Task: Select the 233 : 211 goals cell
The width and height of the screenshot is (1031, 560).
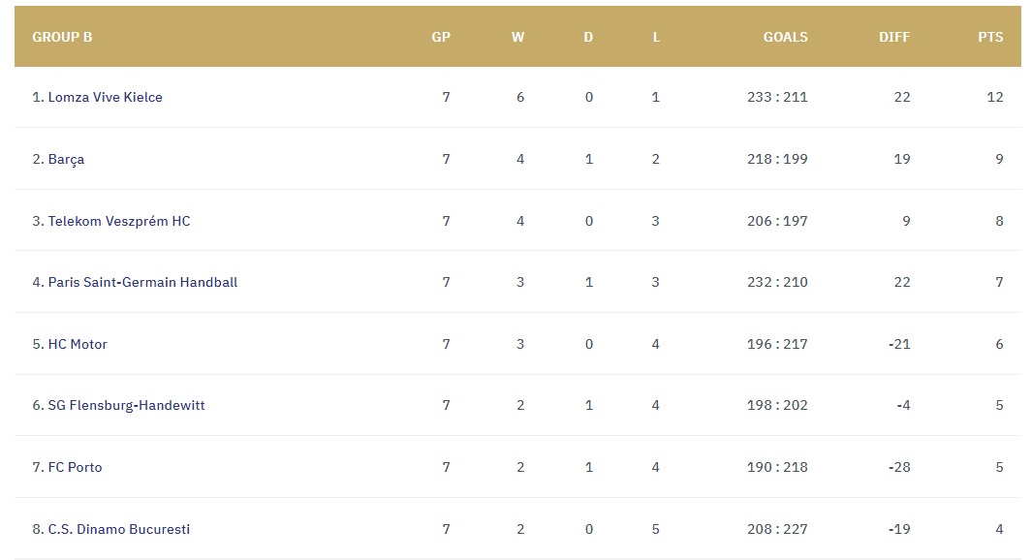Action: [777, 97]
